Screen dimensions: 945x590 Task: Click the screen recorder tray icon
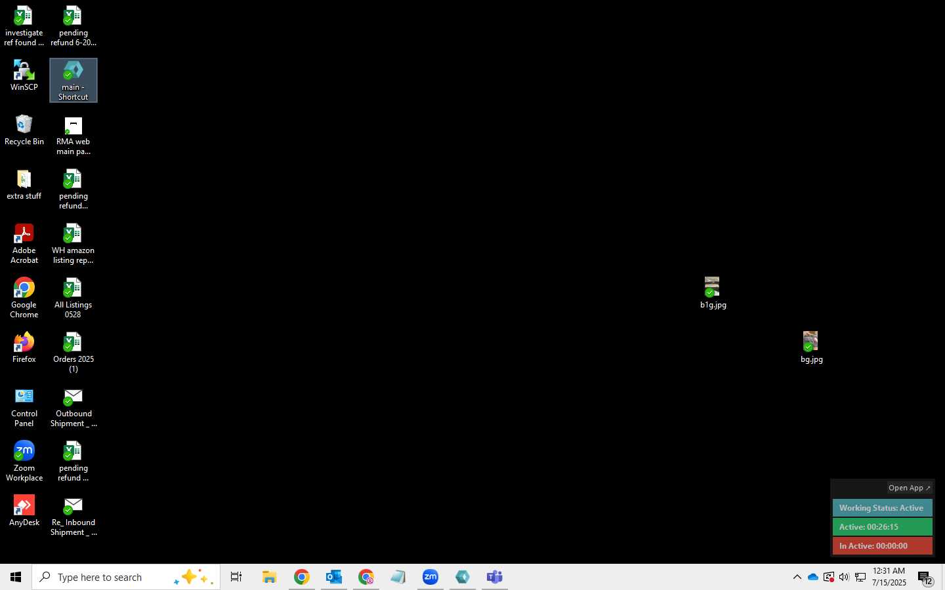point(829,578)
